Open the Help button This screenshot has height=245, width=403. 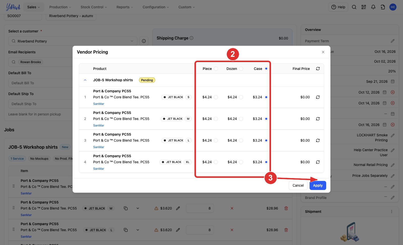click(x=338, y=7)
